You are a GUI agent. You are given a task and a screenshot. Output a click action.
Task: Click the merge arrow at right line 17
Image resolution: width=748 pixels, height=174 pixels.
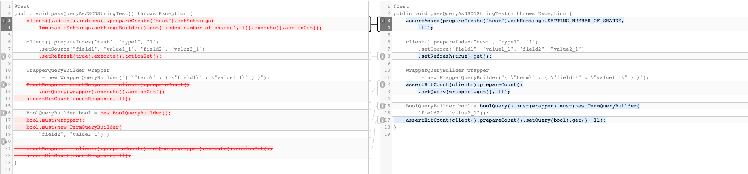382,120
